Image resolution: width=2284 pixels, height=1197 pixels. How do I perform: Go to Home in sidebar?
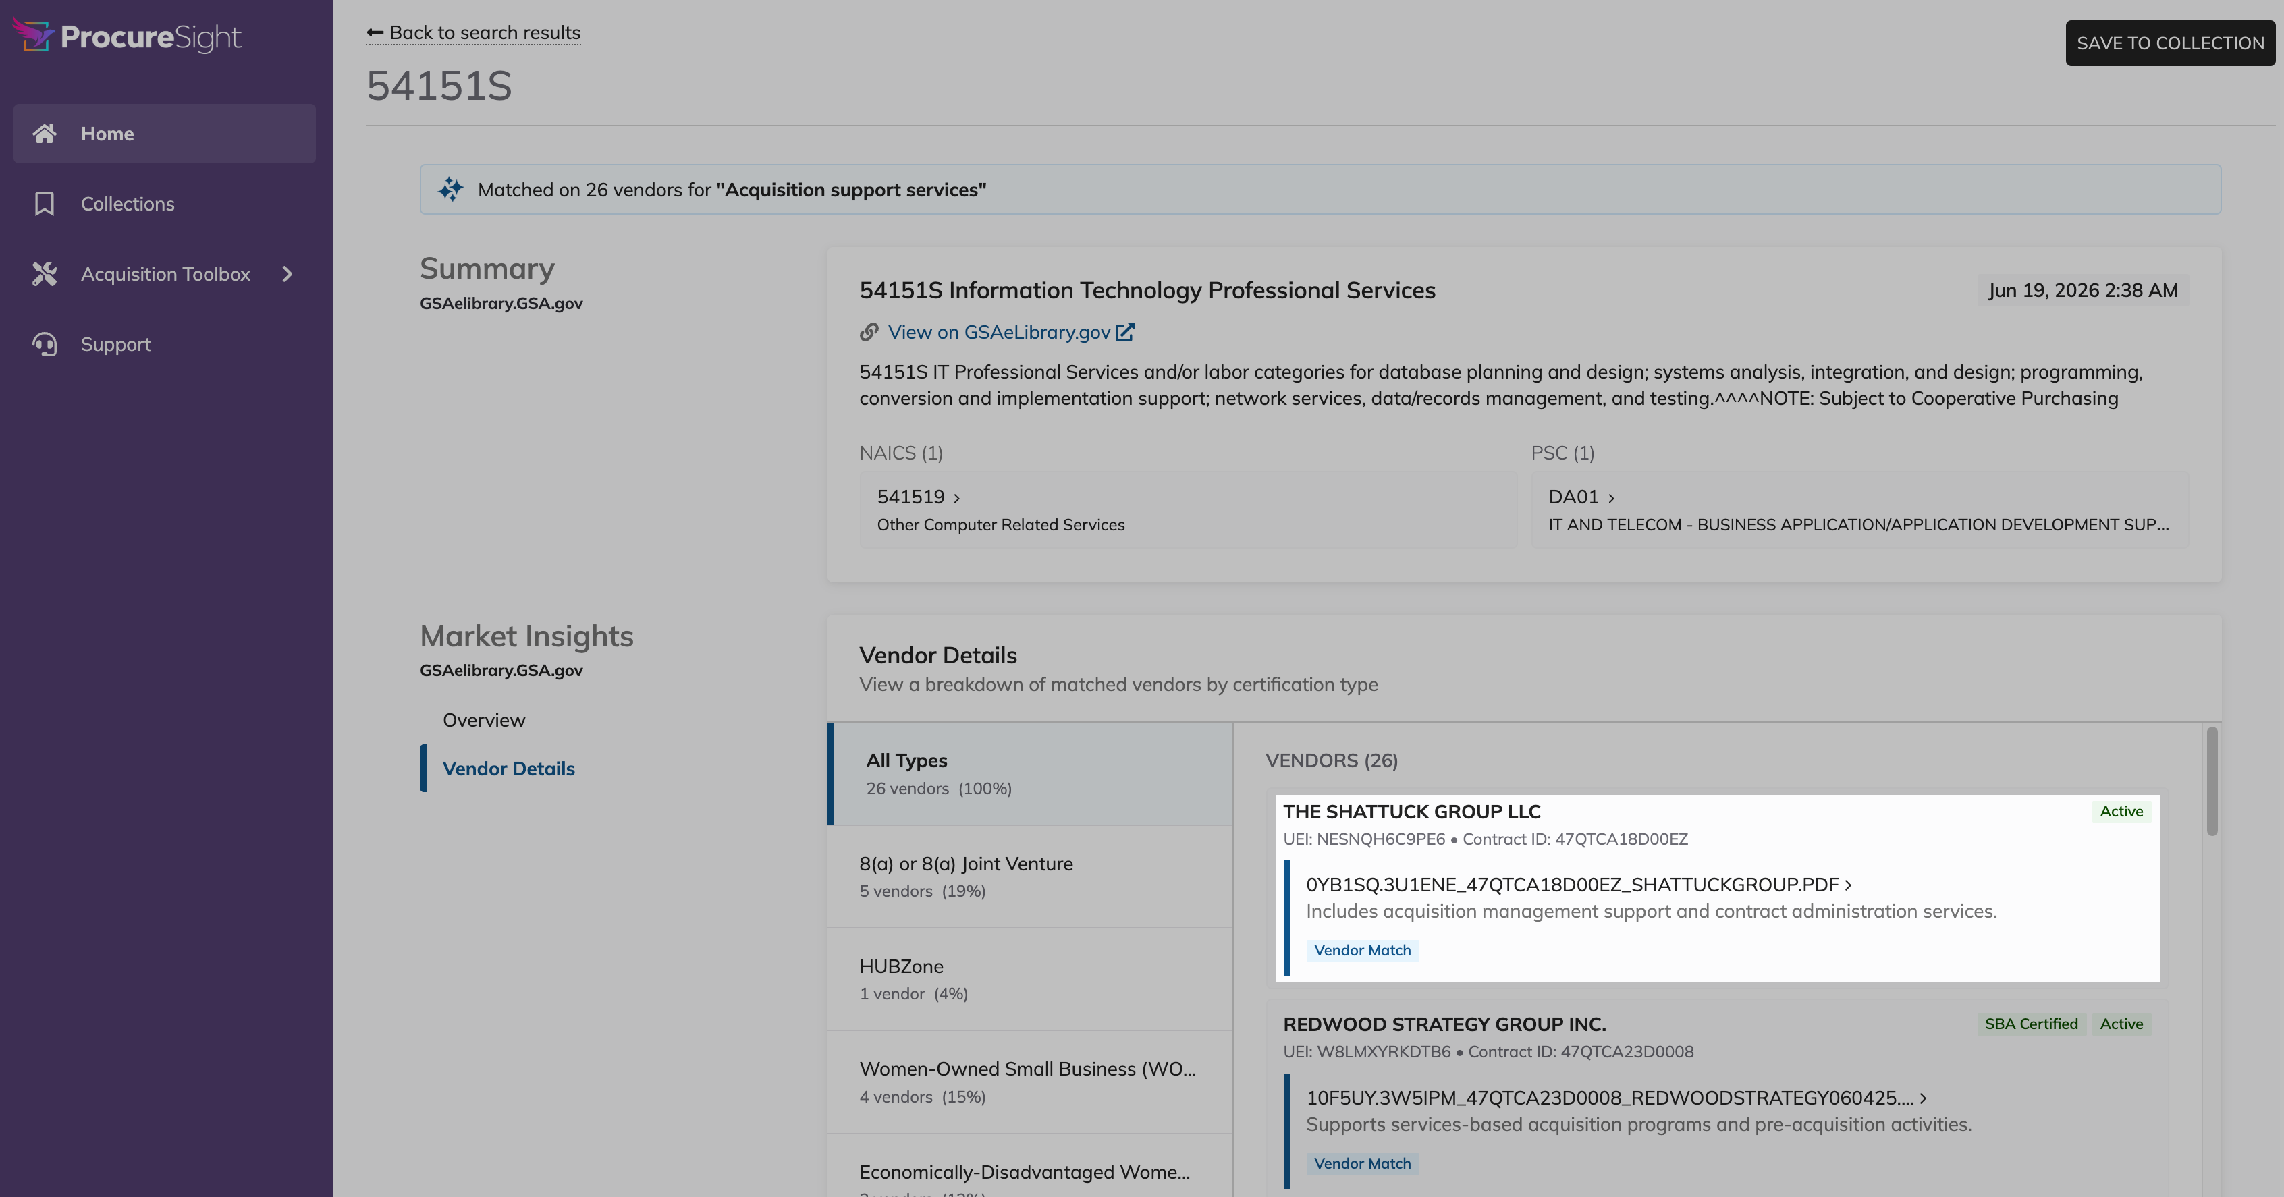(x=164, y=134)
